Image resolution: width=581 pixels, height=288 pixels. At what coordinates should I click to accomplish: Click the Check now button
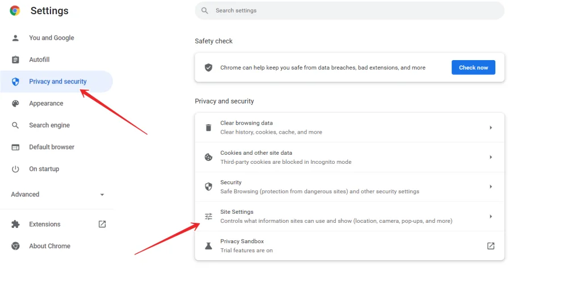(x=473, y=67)
